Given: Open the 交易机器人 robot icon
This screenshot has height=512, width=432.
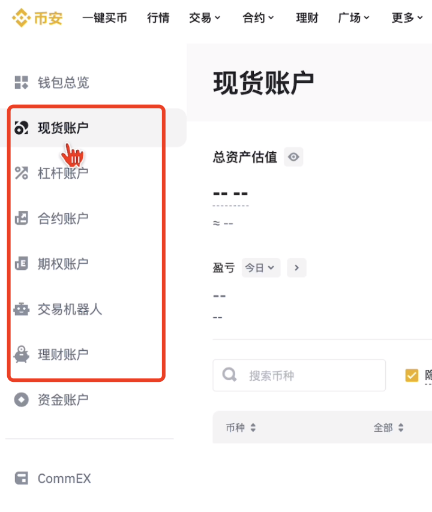Looking at the screenshot, I should [22, 309].
